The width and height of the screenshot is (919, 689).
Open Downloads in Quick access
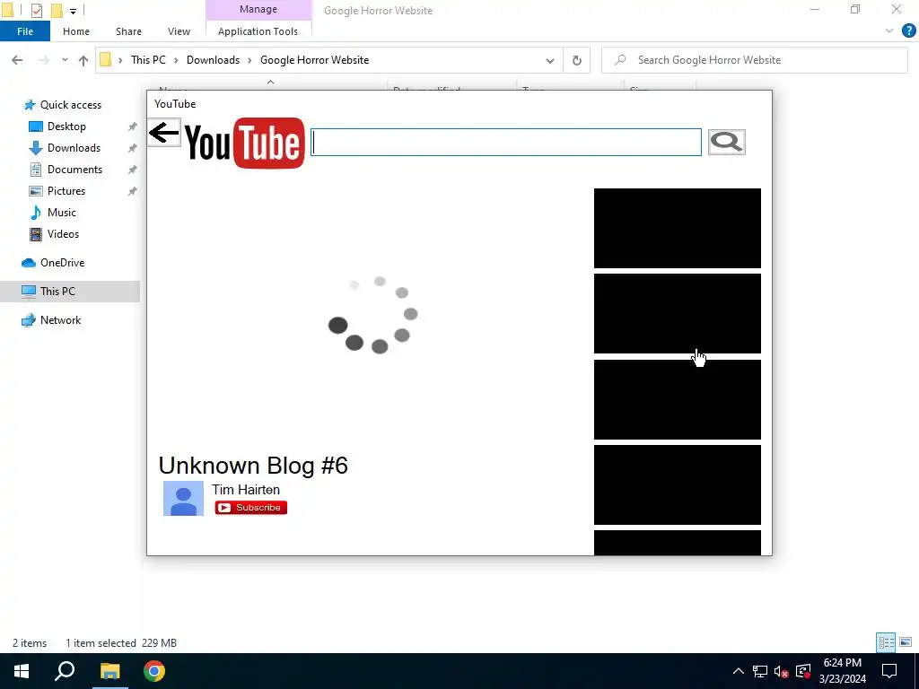click(x=74, y=148)
